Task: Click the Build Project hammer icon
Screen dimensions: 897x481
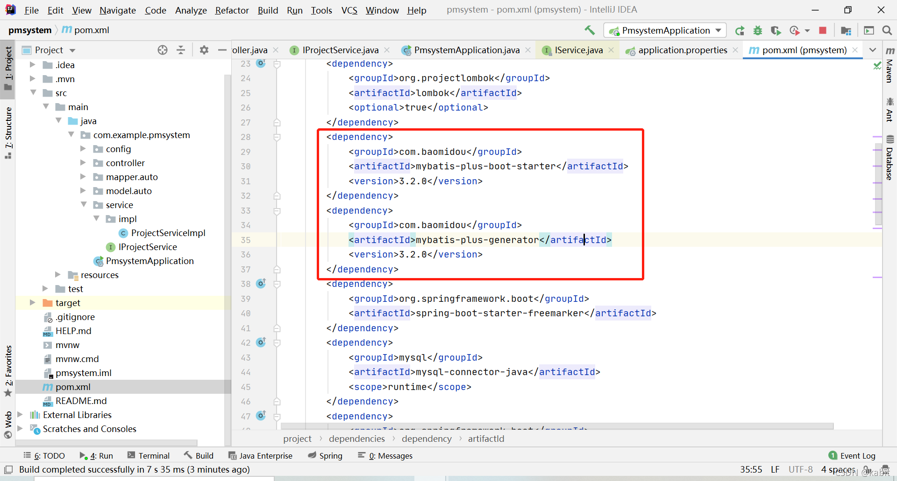Action: tap(590, 30)
